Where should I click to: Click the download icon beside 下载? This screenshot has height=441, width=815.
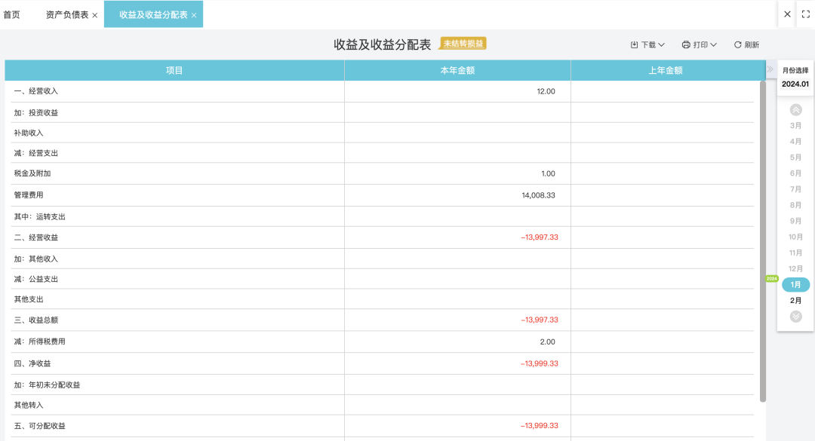tap(634, 45)
